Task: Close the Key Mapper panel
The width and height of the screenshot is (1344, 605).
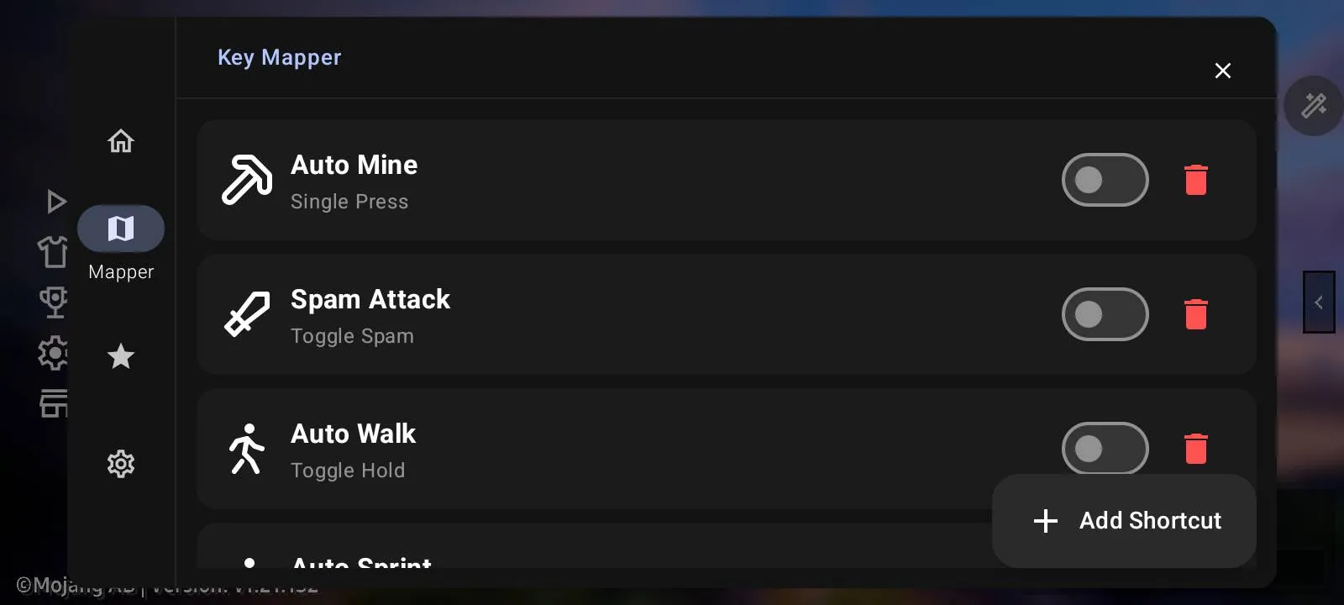Action: point(1222,71)
